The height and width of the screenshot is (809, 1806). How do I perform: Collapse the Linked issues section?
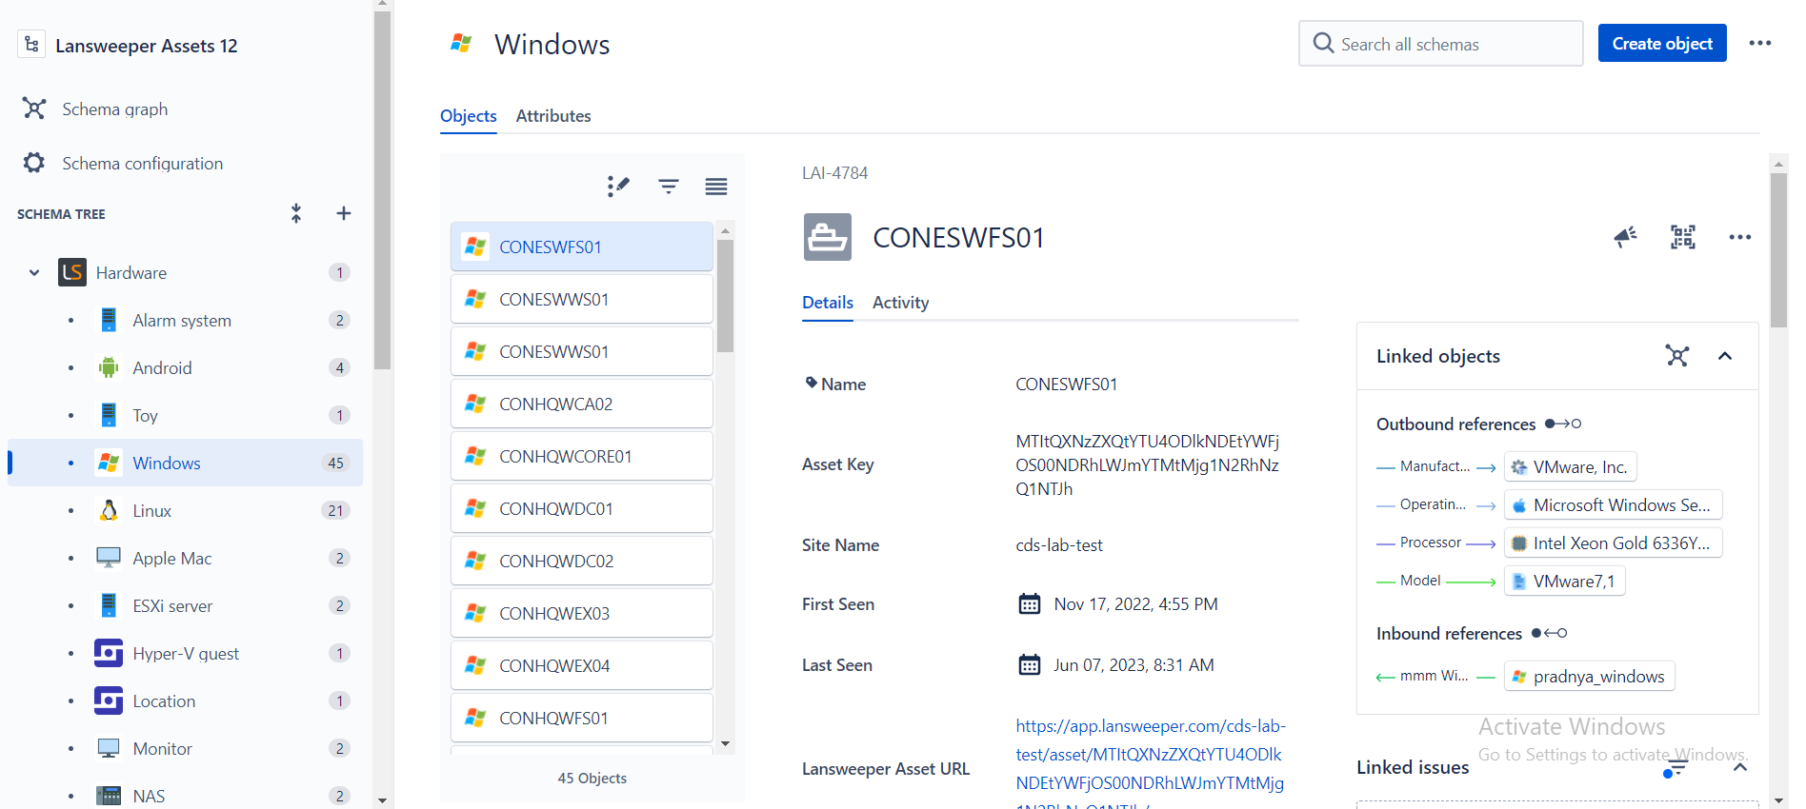pyautogui.click(x=1740, y=768)
